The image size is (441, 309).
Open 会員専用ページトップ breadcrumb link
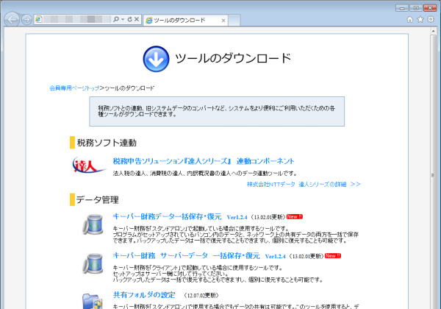[74, 88]
